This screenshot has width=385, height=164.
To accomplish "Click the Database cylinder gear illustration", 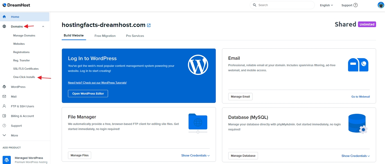I will tap(358, 123).
